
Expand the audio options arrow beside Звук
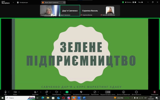point(9,92)
